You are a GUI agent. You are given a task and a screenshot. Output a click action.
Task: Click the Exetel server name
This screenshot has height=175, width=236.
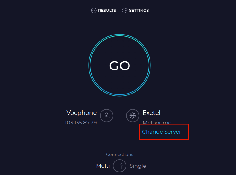151,113
